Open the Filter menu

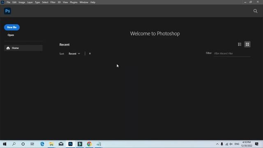[x=53, y=2]
